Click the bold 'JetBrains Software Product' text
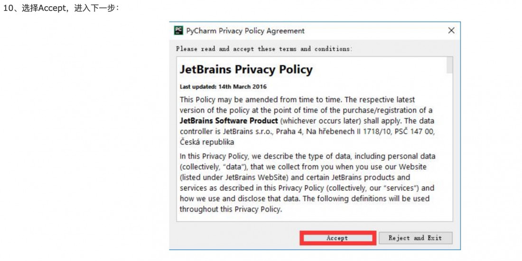 pos(229,121)
